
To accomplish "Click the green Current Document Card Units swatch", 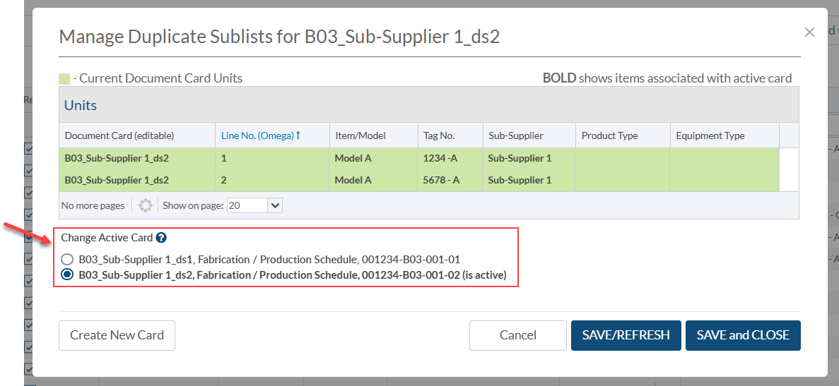I will [64, 79].
